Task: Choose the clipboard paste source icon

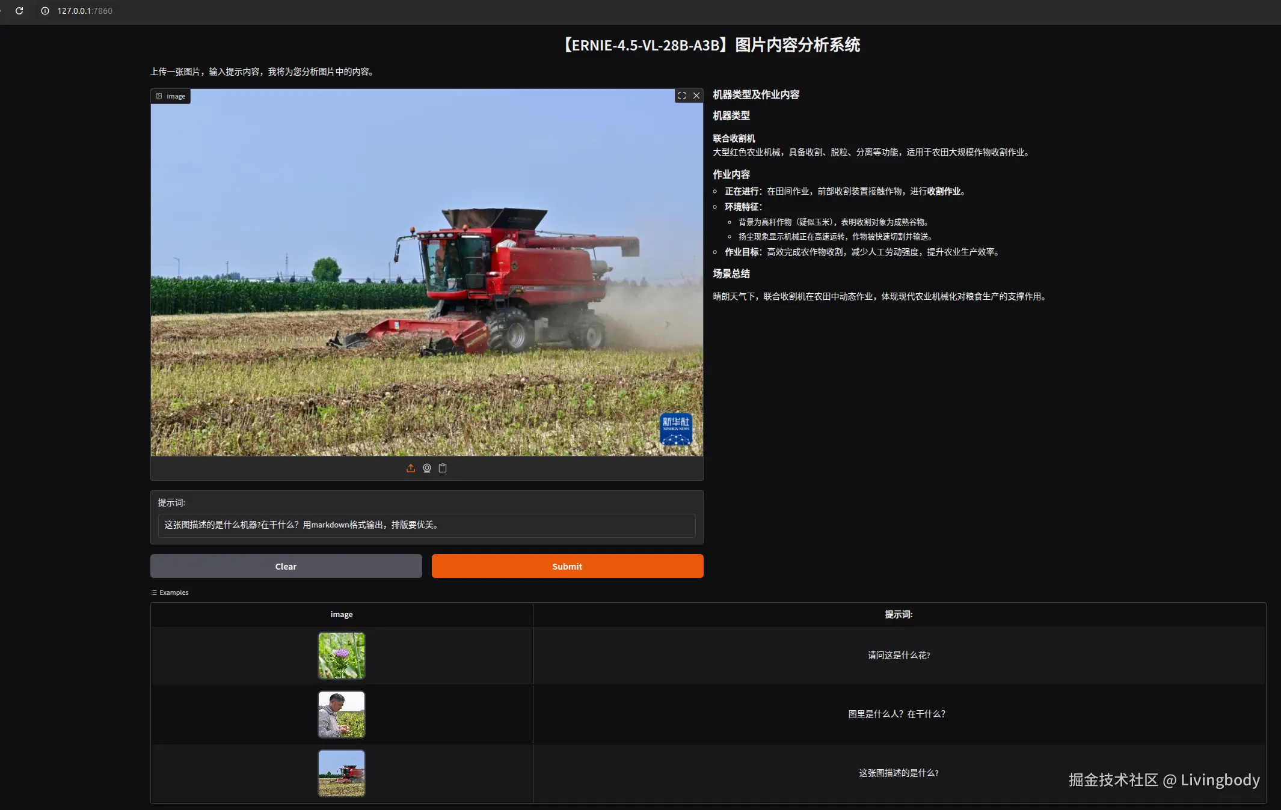Action: [x=443, y=468]
